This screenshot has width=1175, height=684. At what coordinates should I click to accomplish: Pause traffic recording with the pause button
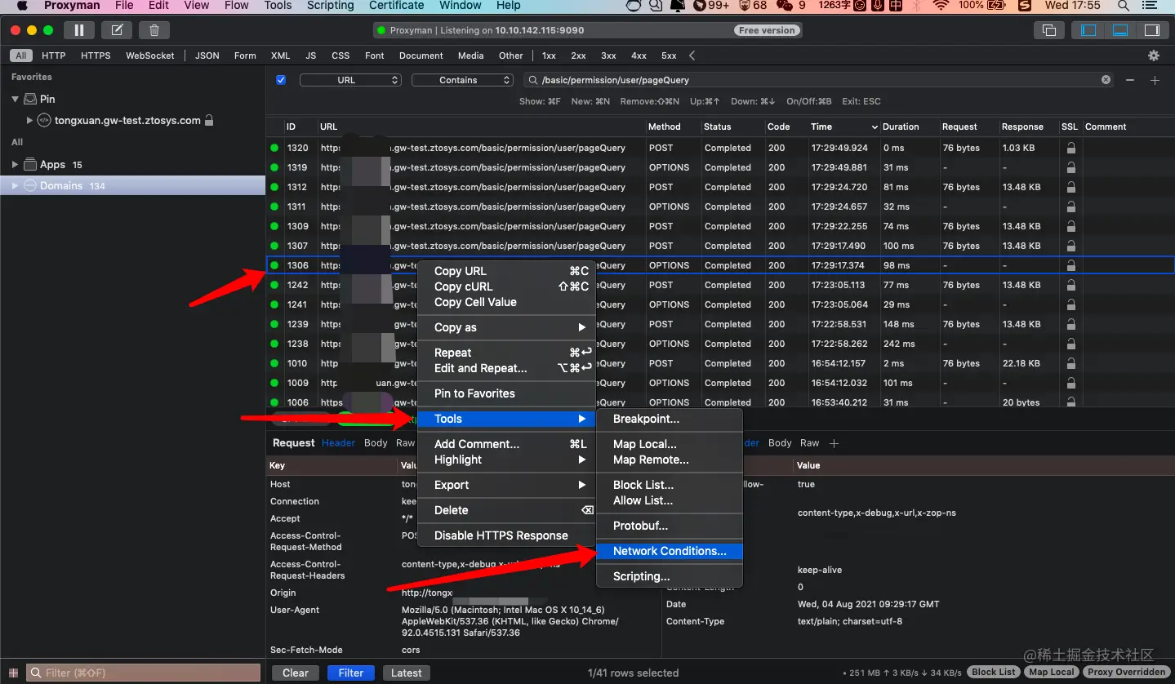[78, 30]
